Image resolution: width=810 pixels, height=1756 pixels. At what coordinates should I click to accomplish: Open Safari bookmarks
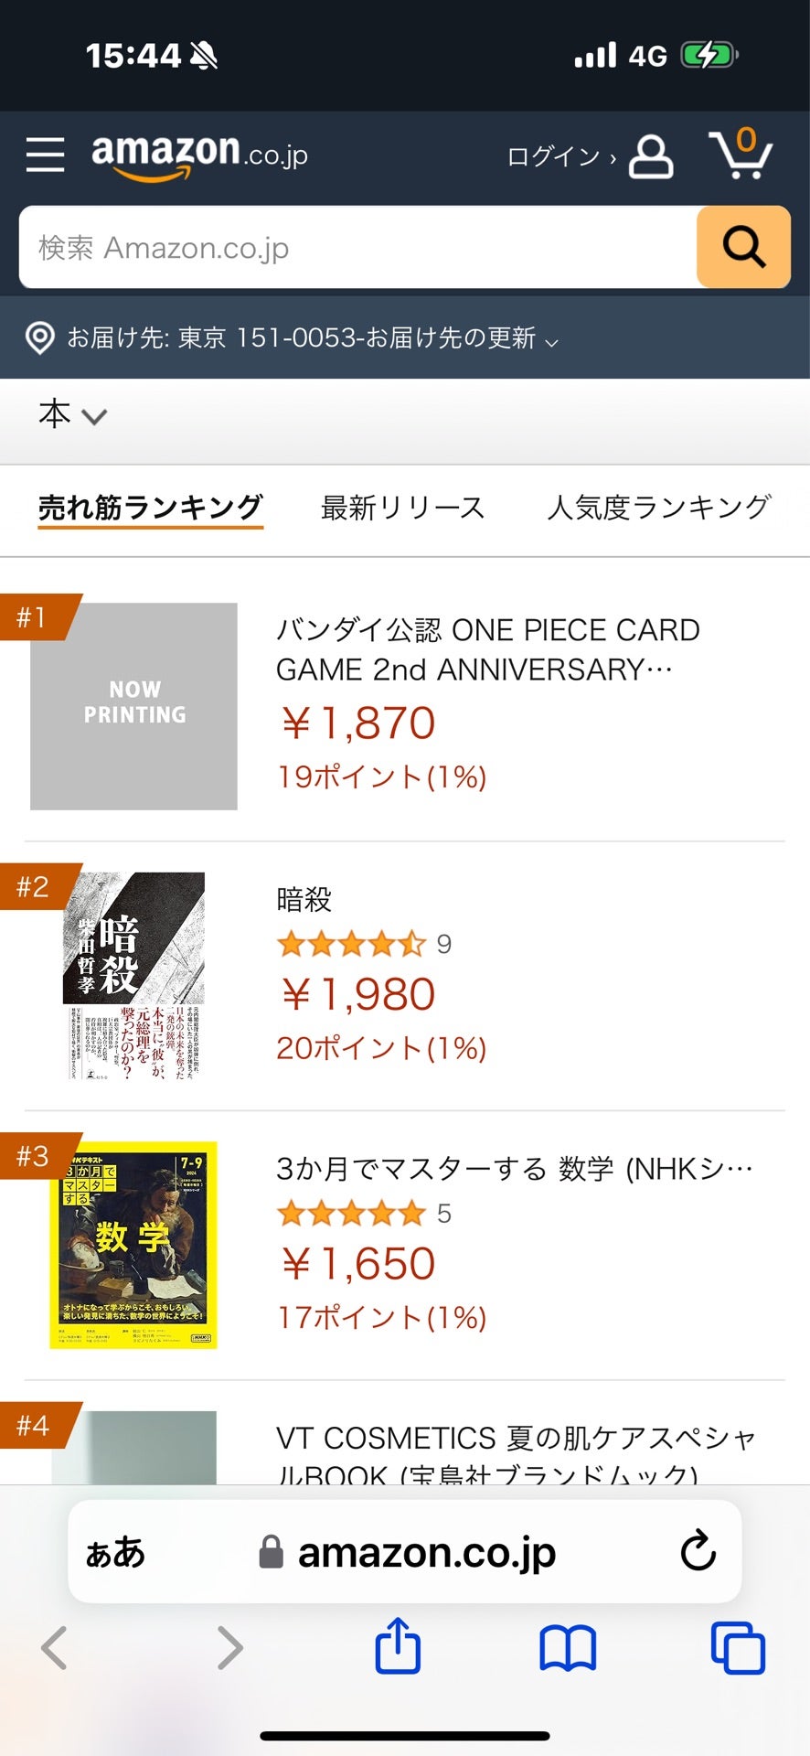(x=568, y=1648)
